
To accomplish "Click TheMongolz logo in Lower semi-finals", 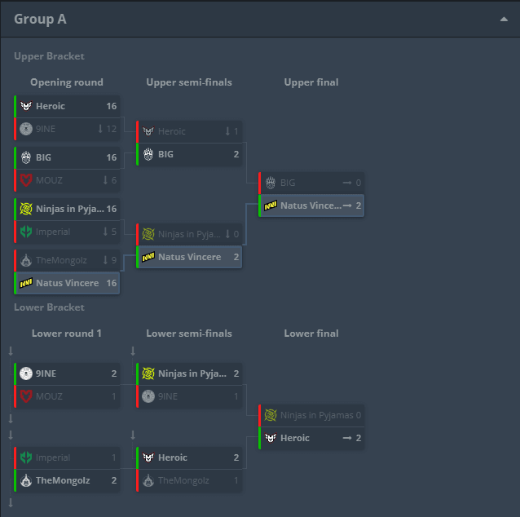I will tap(148, 480).
